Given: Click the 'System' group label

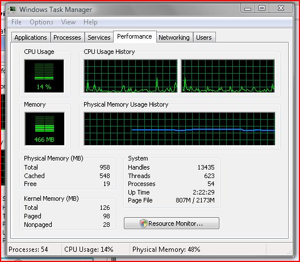Looking at the screenshot, I should pyautogui.click(x=138, y=158).
